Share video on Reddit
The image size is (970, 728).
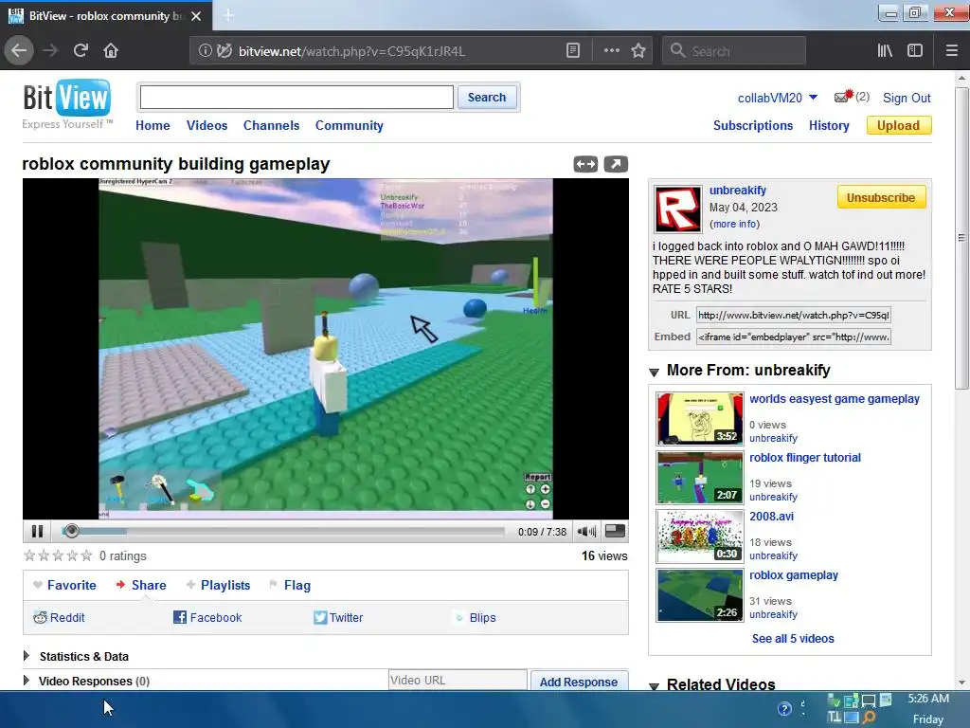point(60,617)
